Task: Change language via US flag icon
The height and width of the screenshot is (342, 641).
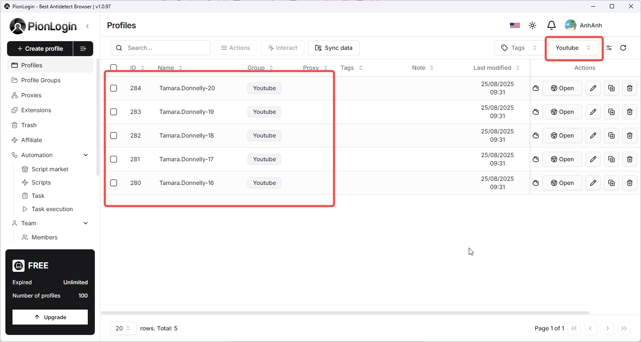Action: [x=515, y=25]
